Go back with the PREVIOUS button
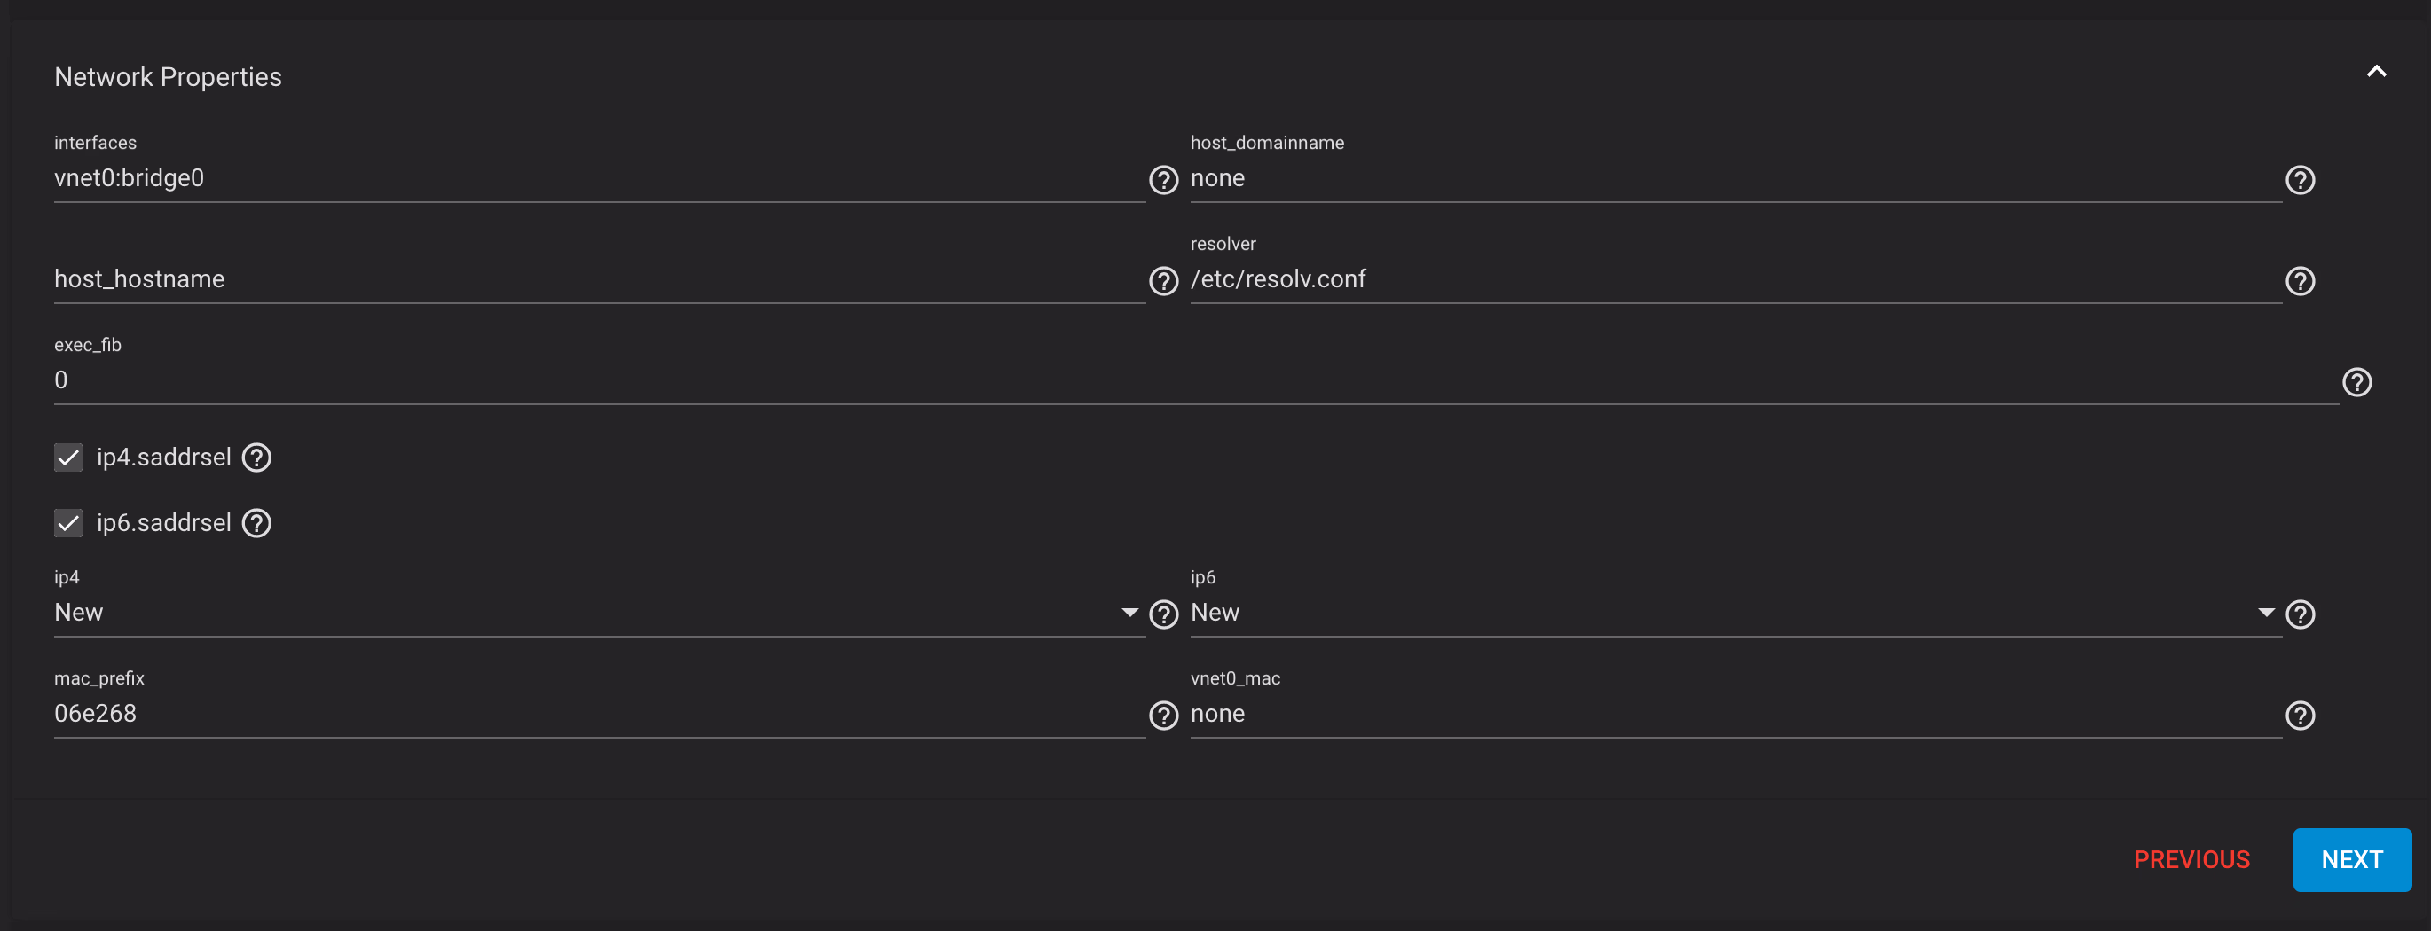 2191,859
